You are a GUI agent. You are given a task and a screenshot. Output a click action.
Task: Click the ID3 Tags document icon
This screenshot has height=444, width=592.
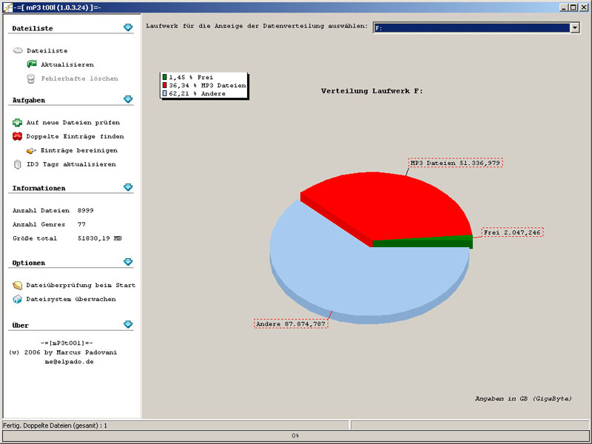(x=17, y=164)
